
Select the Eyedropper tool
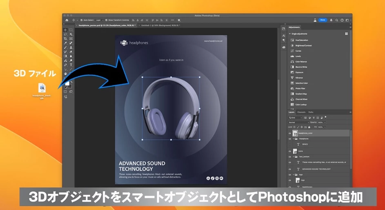[x=65, y=43]
